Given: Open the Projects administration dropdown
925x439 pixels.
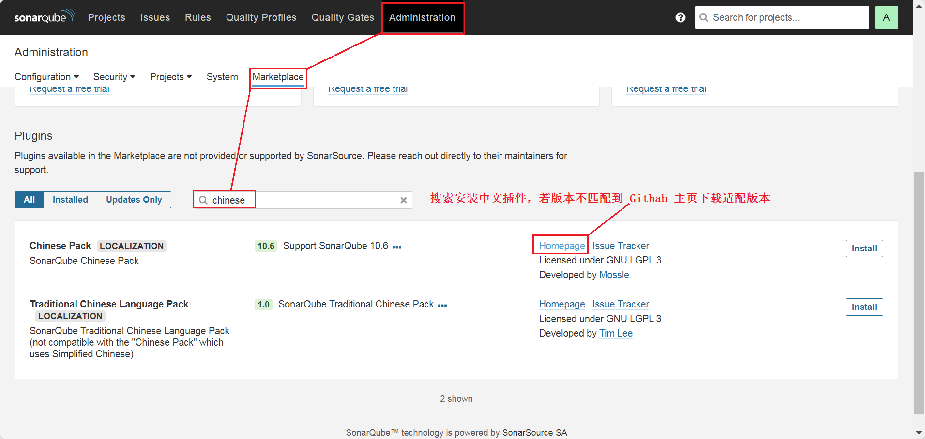Looking at the screenshot, I should tap(171, 77).
